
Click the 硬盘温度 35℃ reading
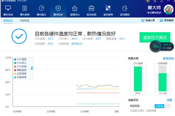pos(115,39)
